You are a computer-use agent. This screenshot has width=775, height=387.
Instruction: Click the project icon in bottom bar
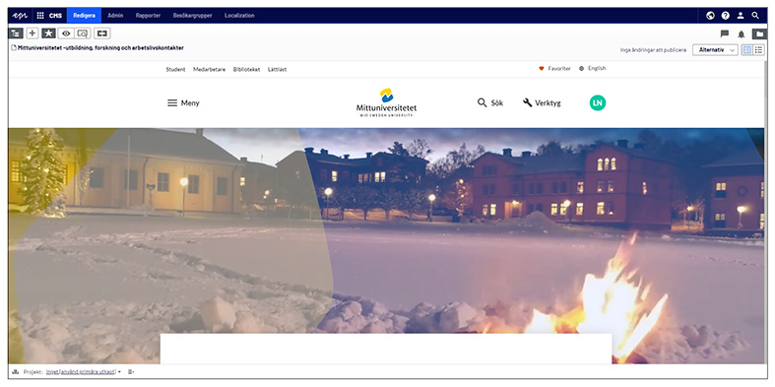(15, 371)
